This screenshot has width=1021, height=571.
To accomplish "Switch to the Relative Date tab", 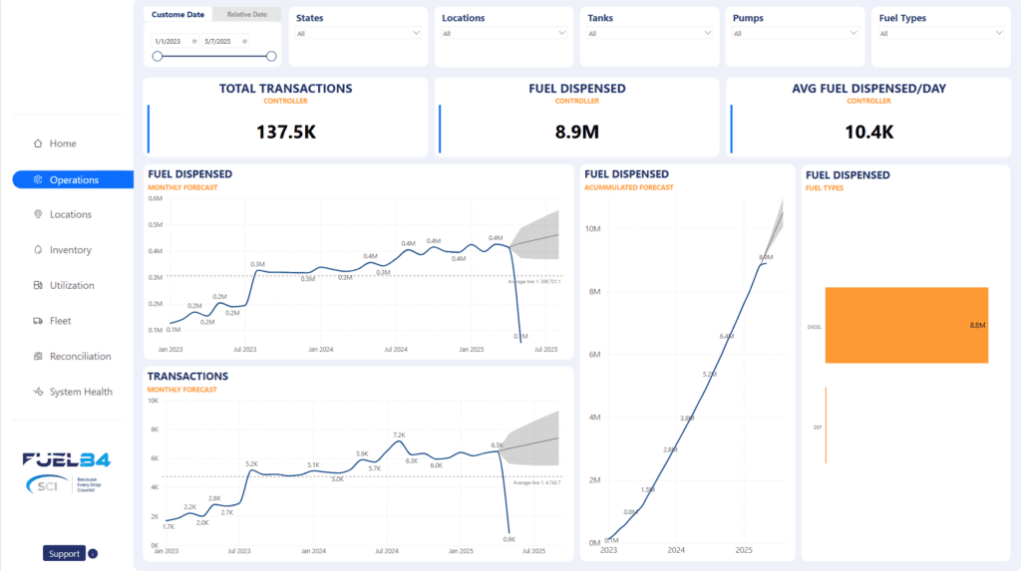I will coord(246,15).
